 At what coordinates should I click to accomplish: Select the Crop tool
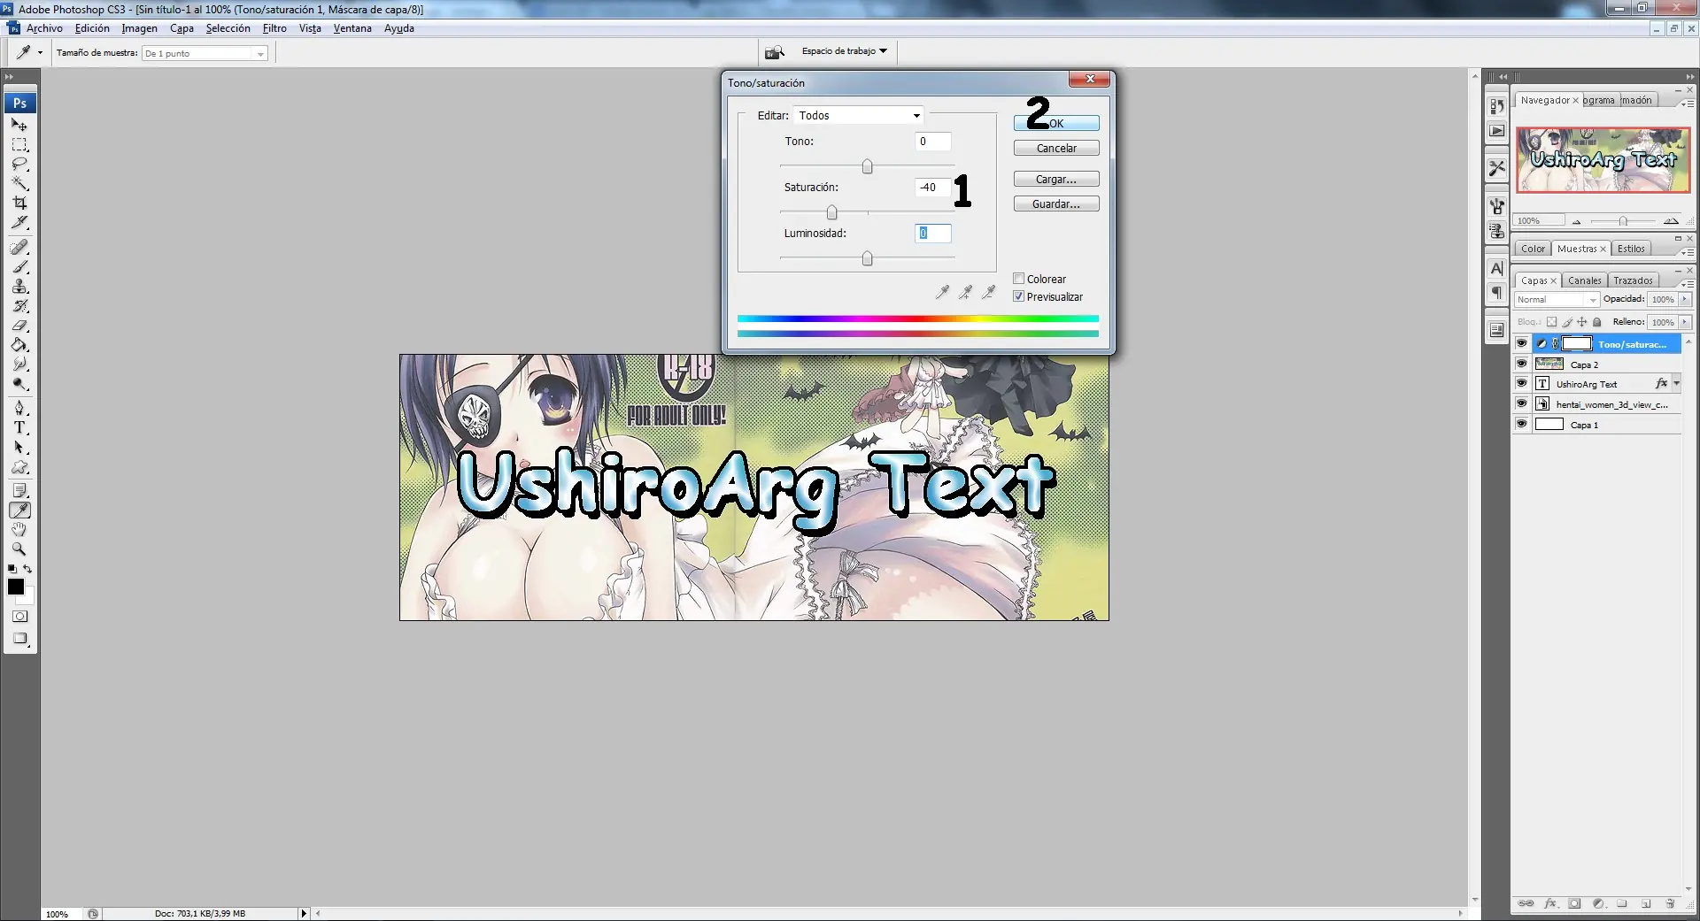[x=19, y=203]
